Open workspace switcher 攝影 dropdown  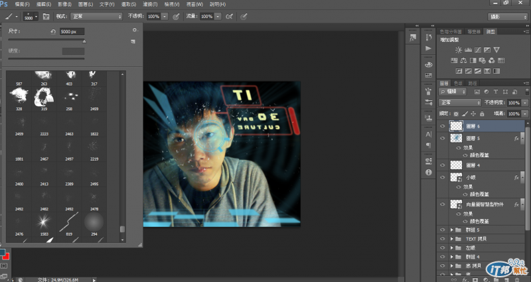pyautogui.click(x=507, y=17)
